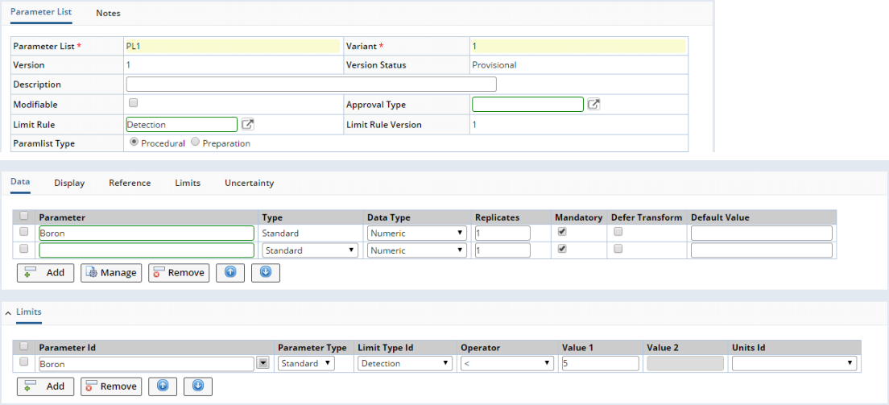The width and height of the screenshot is (889, 405).
Task: Click the Manage button
Action: click(x=111, y=272)
